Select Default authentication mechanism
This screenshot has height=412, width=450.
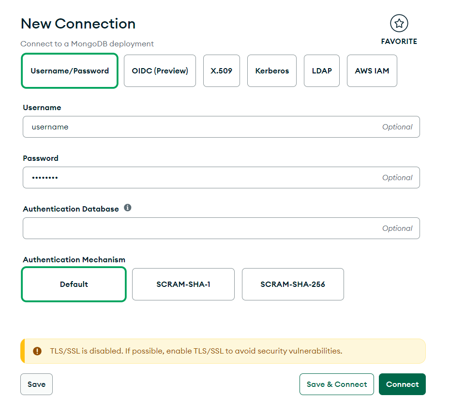(74, 284)
